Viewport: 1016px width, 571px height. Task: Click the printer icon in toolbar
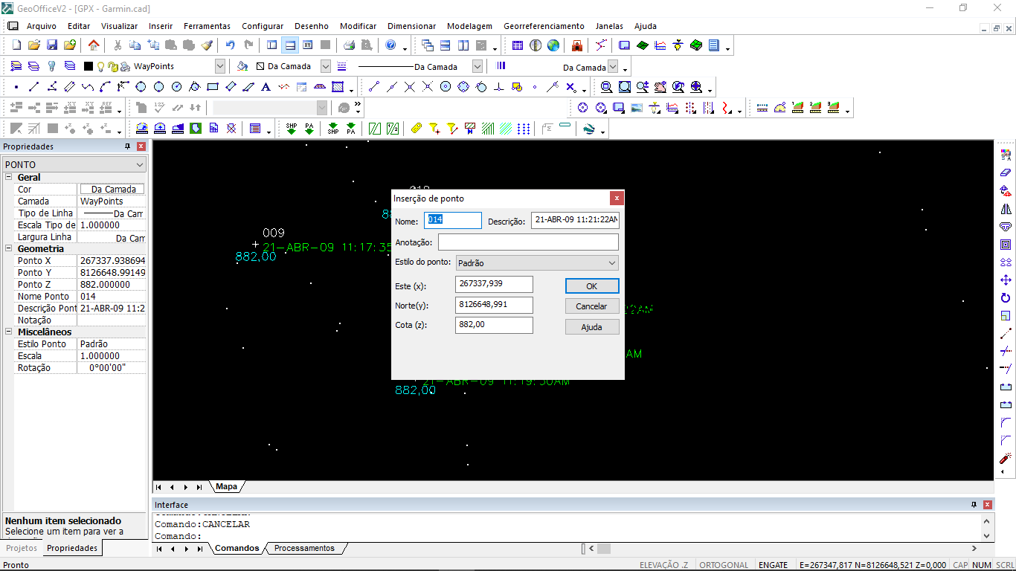[349, 45]
